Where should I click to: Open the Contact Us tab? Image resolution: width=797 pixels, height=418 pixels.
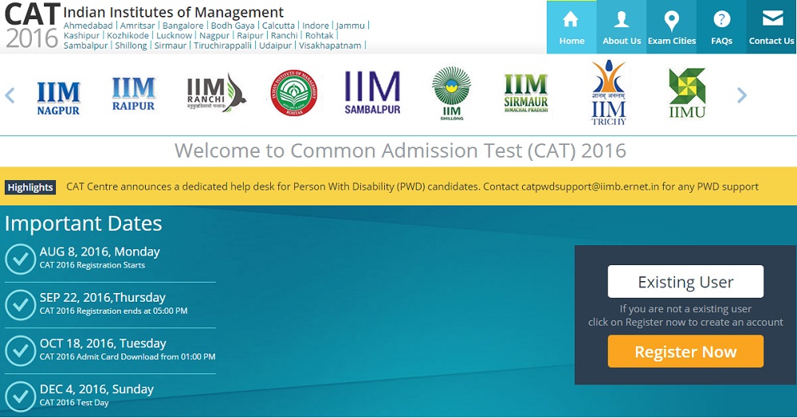[771, 27]
